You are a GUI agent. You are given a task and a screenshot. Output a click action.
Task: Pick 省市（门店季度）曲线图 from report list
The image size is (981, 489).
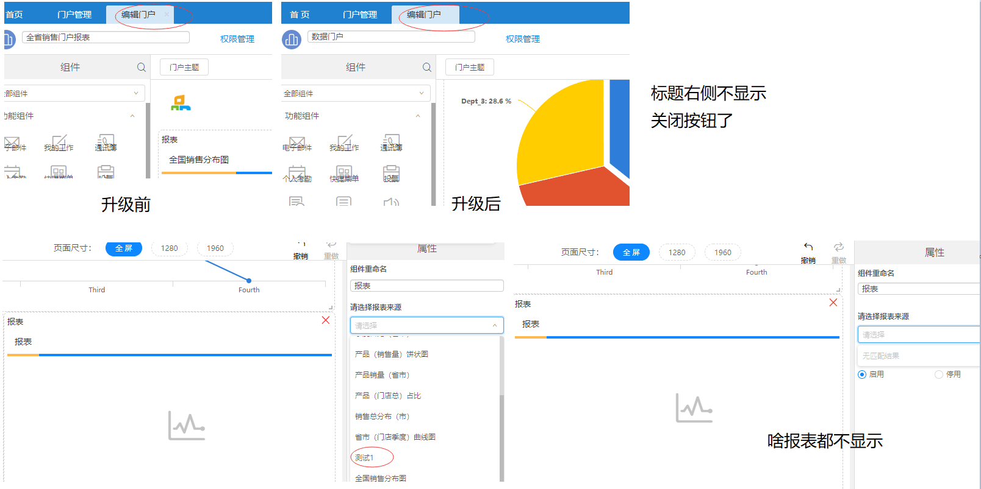(395, 437)
